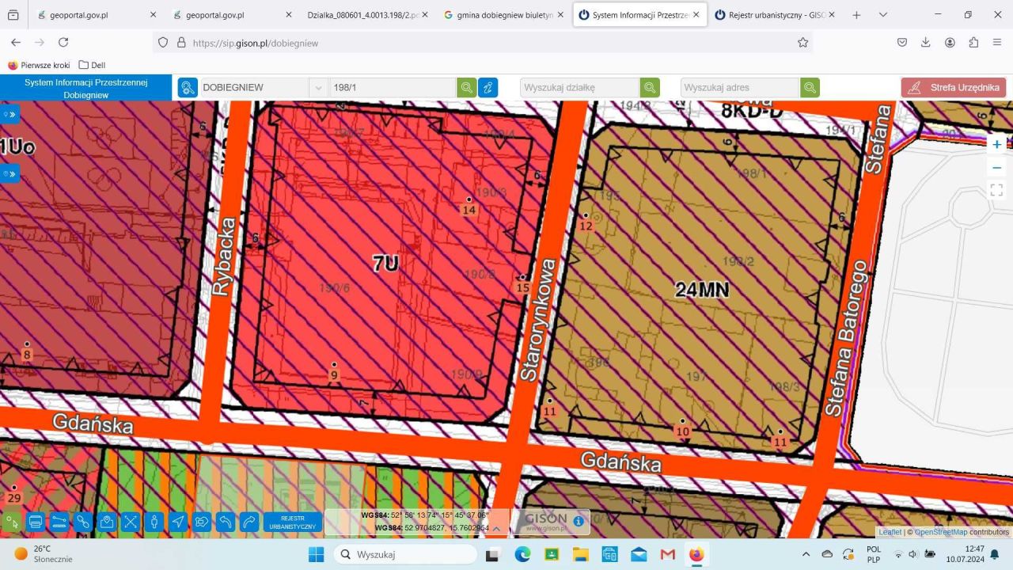Image resolution: width=1013 pixels, height=570 pixels.
Task: Go forward to next map view
Action: [249, 522]
